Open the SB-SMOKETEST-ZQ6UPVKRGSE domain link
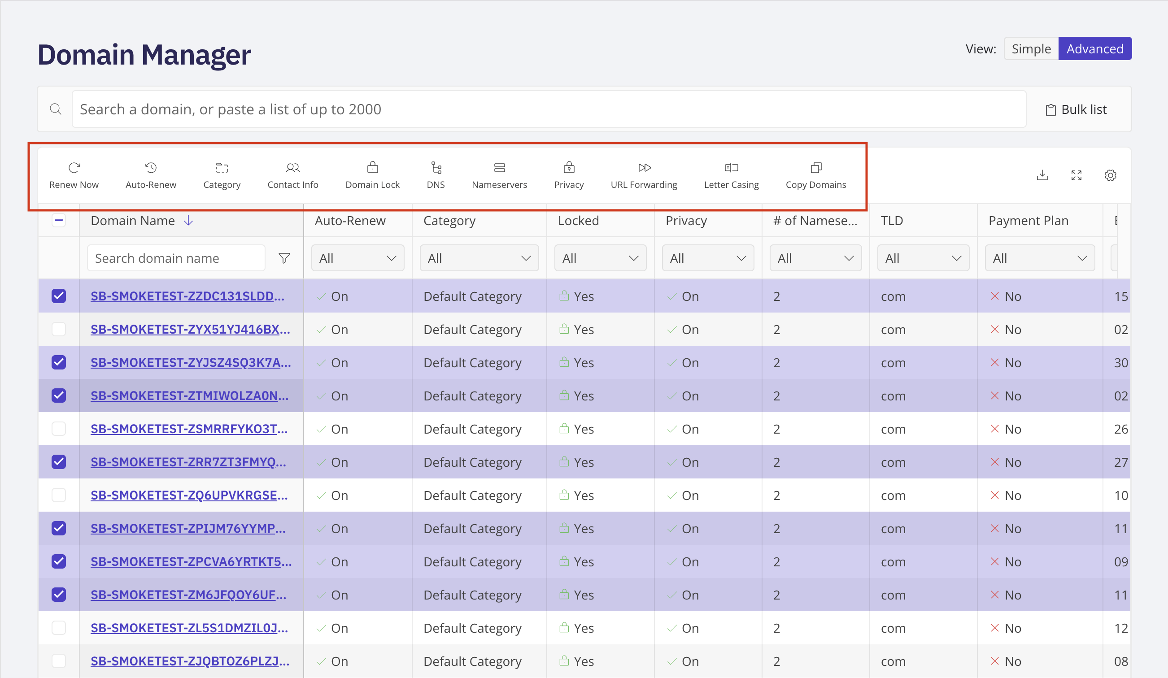 tap(189, 495)
